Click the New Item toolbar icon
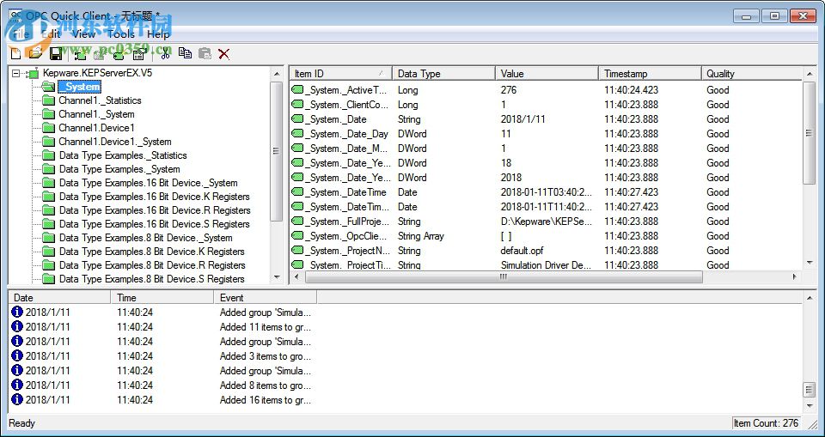825x437 pixels. (119, 53)
